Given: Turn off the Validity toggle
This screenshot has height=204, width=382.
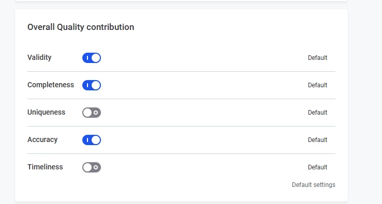Looking at the screenshot, I should click(x=91, y=58).
